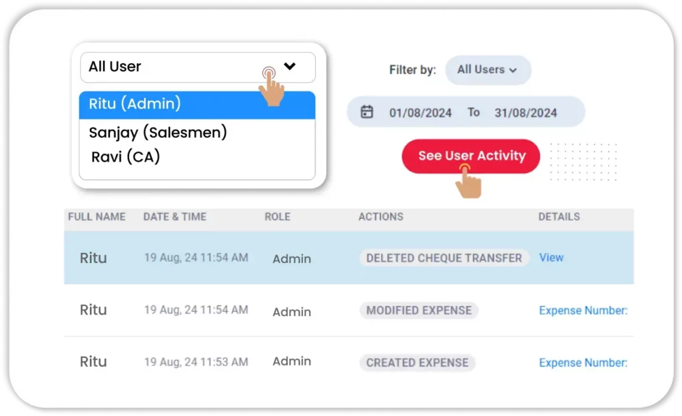The height and width of the screenshot is (416, 682).
Task: Click the MODIFIED EXPENSE action tag
Action: tap(418, 310)
